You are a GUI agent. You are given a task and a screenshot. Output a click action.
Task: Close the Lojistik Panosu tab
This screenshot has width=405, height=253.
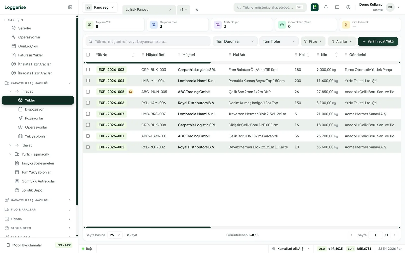click(170, 10)
